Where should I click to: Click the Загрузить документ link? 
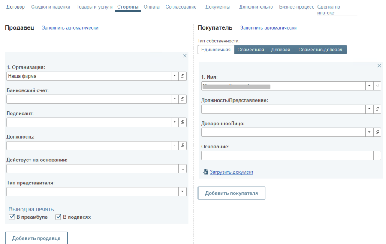pos(232,172)
